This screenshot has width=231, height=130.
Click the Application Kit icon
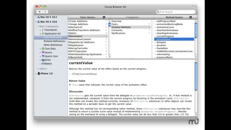click(43, 34)
